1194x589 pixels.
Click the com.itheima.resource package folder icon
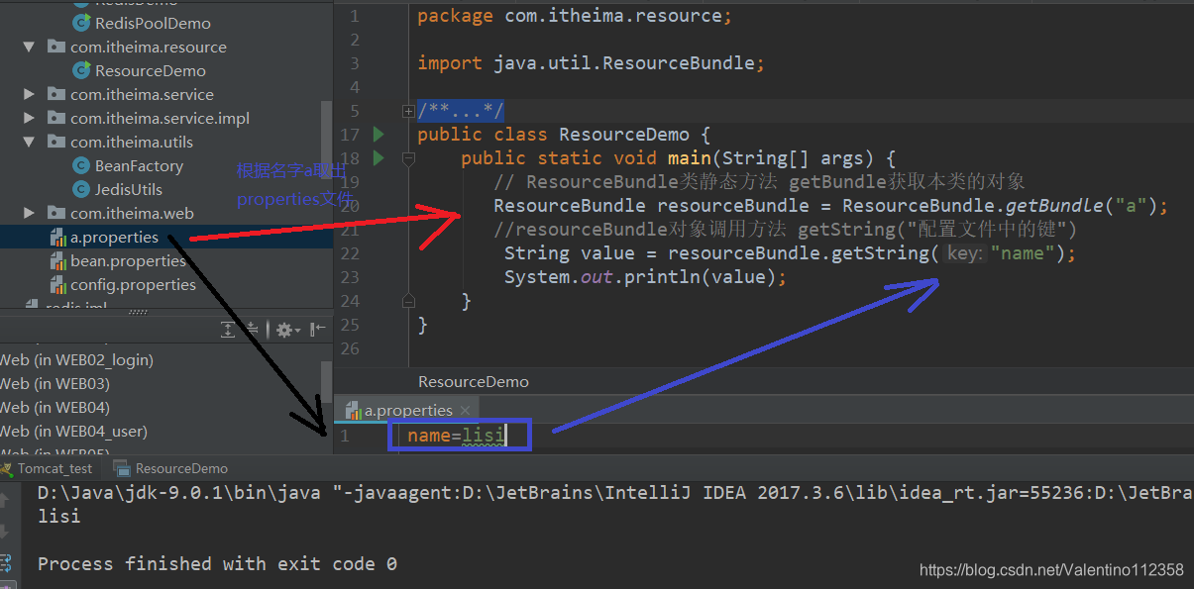pyautogui.click(x=55, y=47)
